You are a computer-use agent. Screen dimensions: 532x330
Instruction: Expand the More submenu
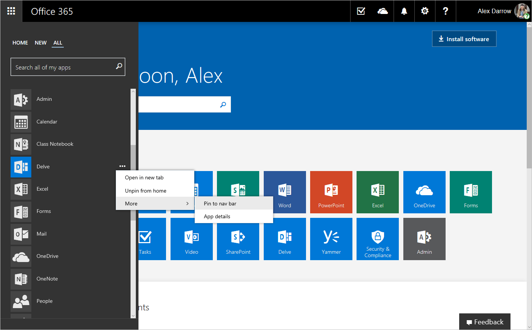pyautogui.click(x=155, y=204)
